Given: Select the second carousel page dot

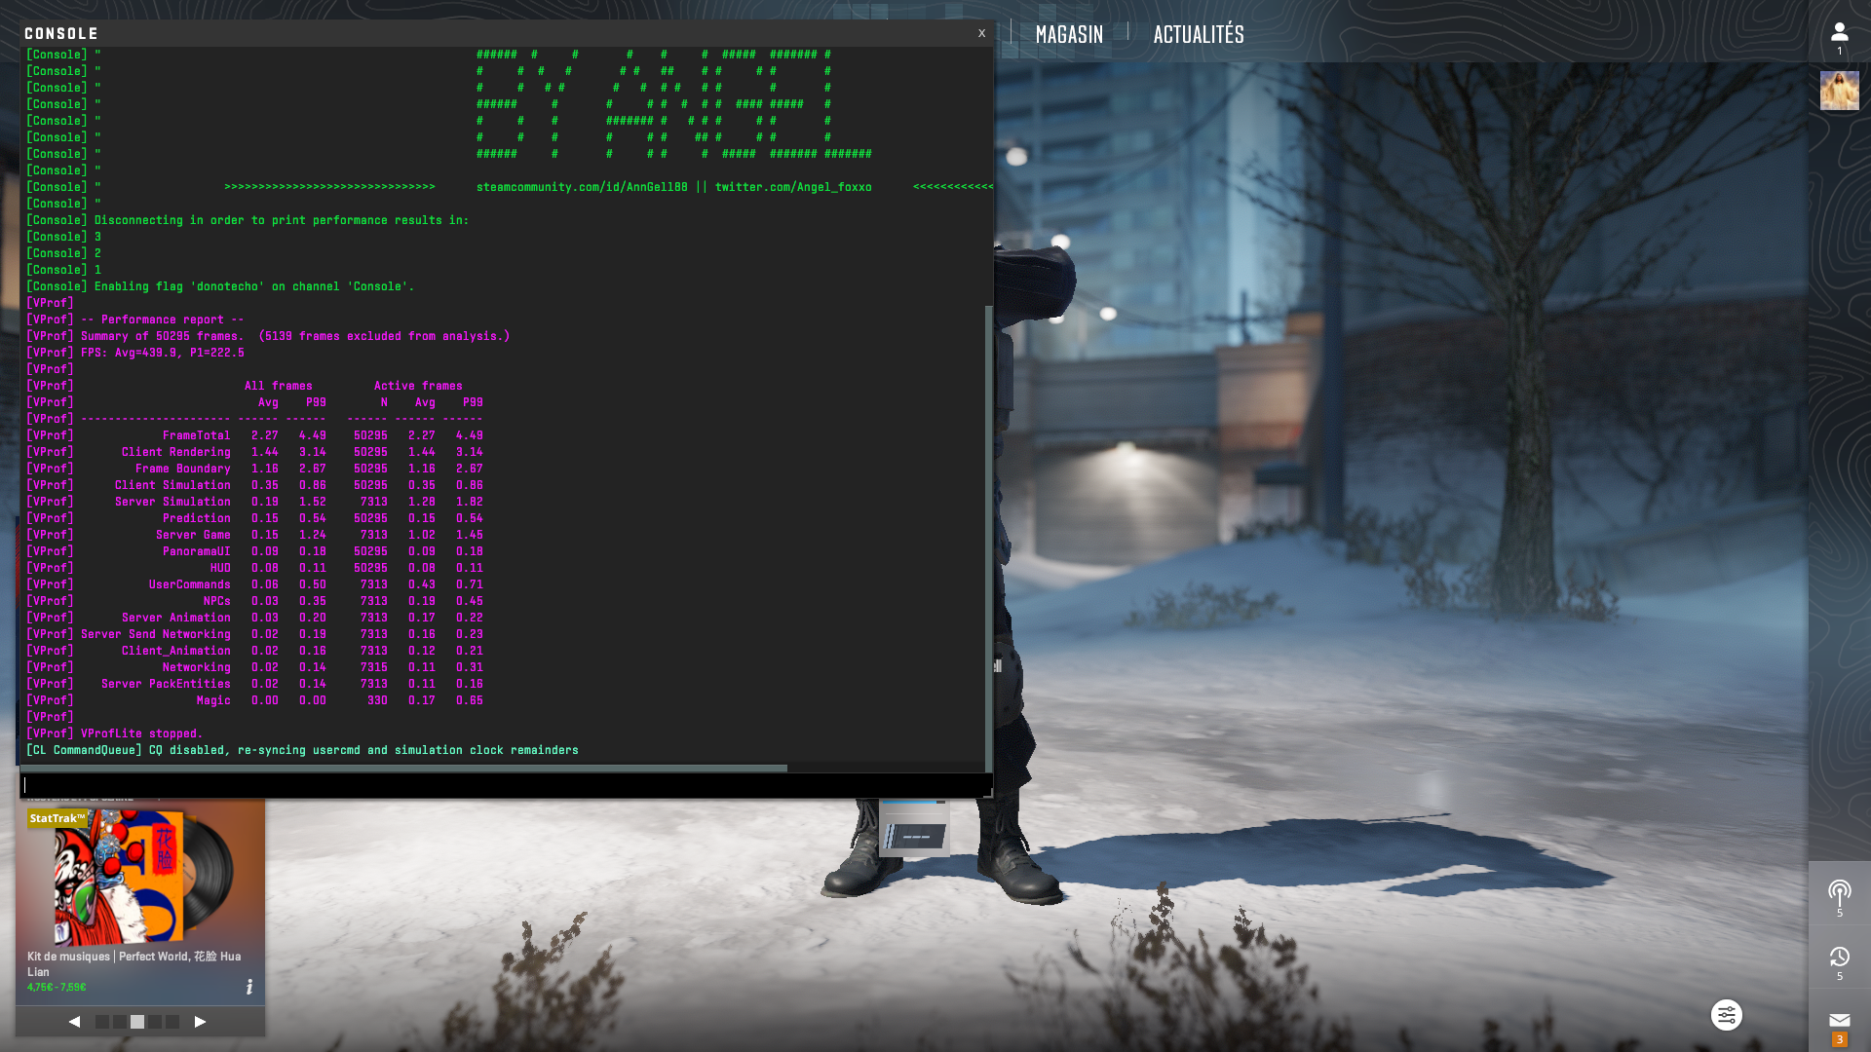Looking at the screenshot, I should [x=120, y=1022].
